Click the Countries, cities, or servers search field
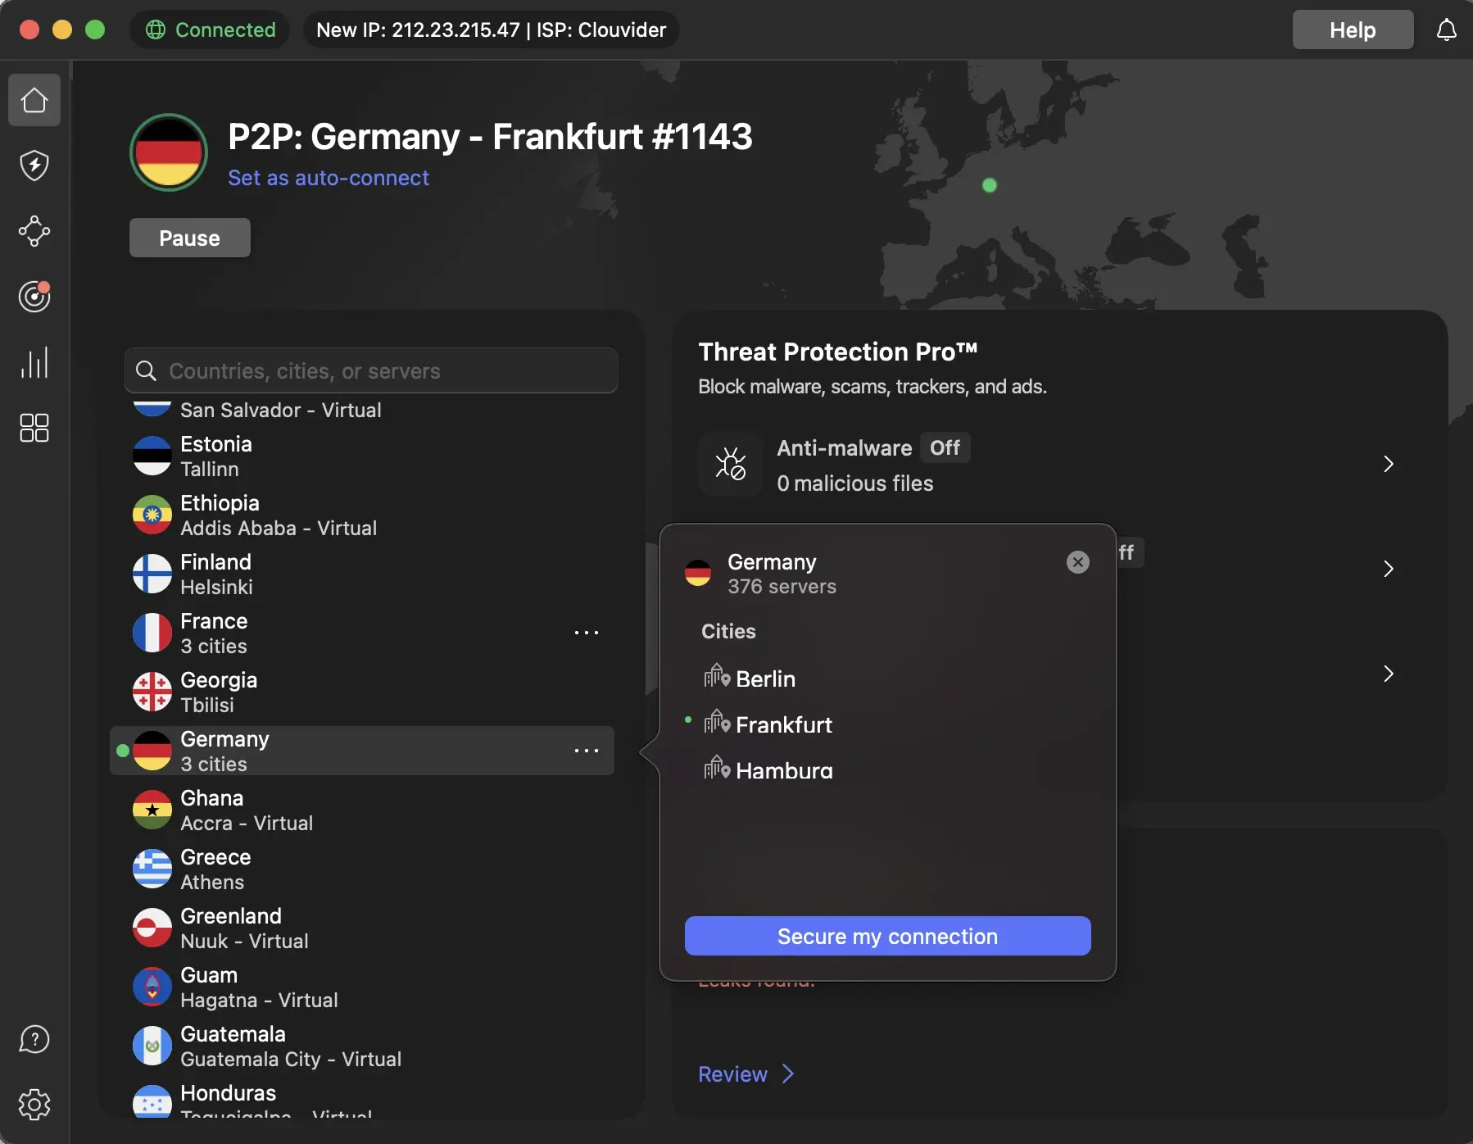 click(370, 370)
